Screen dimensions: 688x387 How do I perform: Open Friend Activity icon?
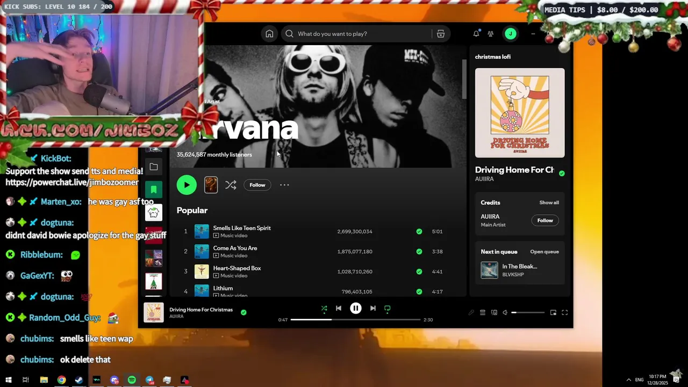point(491,34)
